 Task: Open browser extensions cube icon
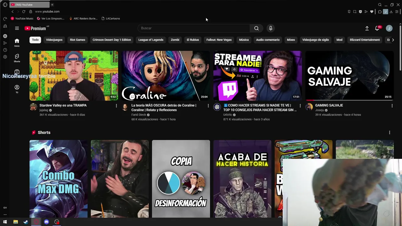pyautogui.click(x=380, y=12)
